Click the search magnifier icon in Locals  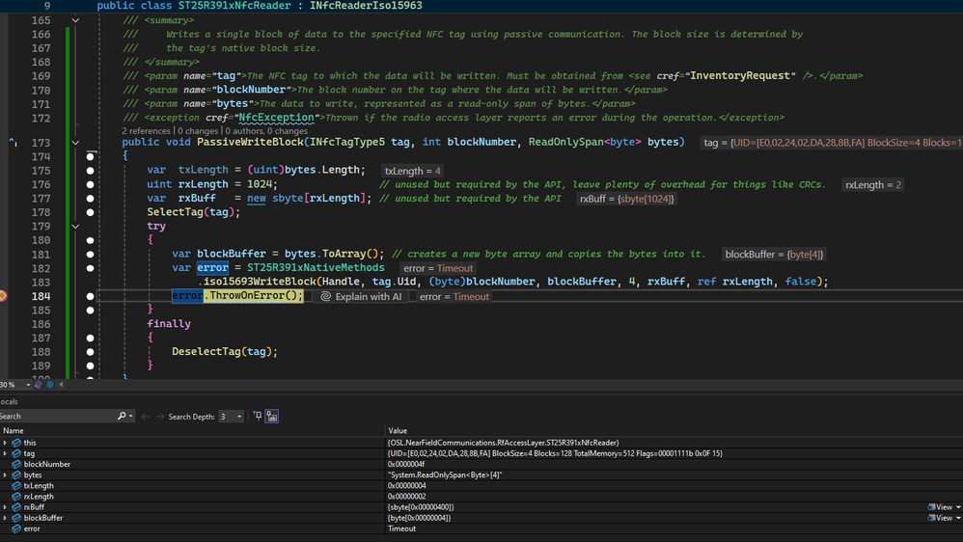pyautogui.click(x=122, y=417)
